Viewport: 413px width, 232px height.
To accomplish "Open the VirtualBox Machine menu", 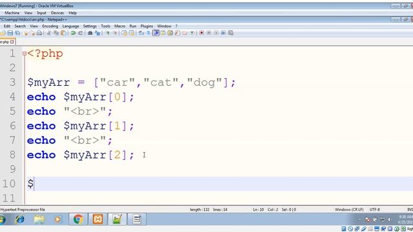I will point(12,13).
